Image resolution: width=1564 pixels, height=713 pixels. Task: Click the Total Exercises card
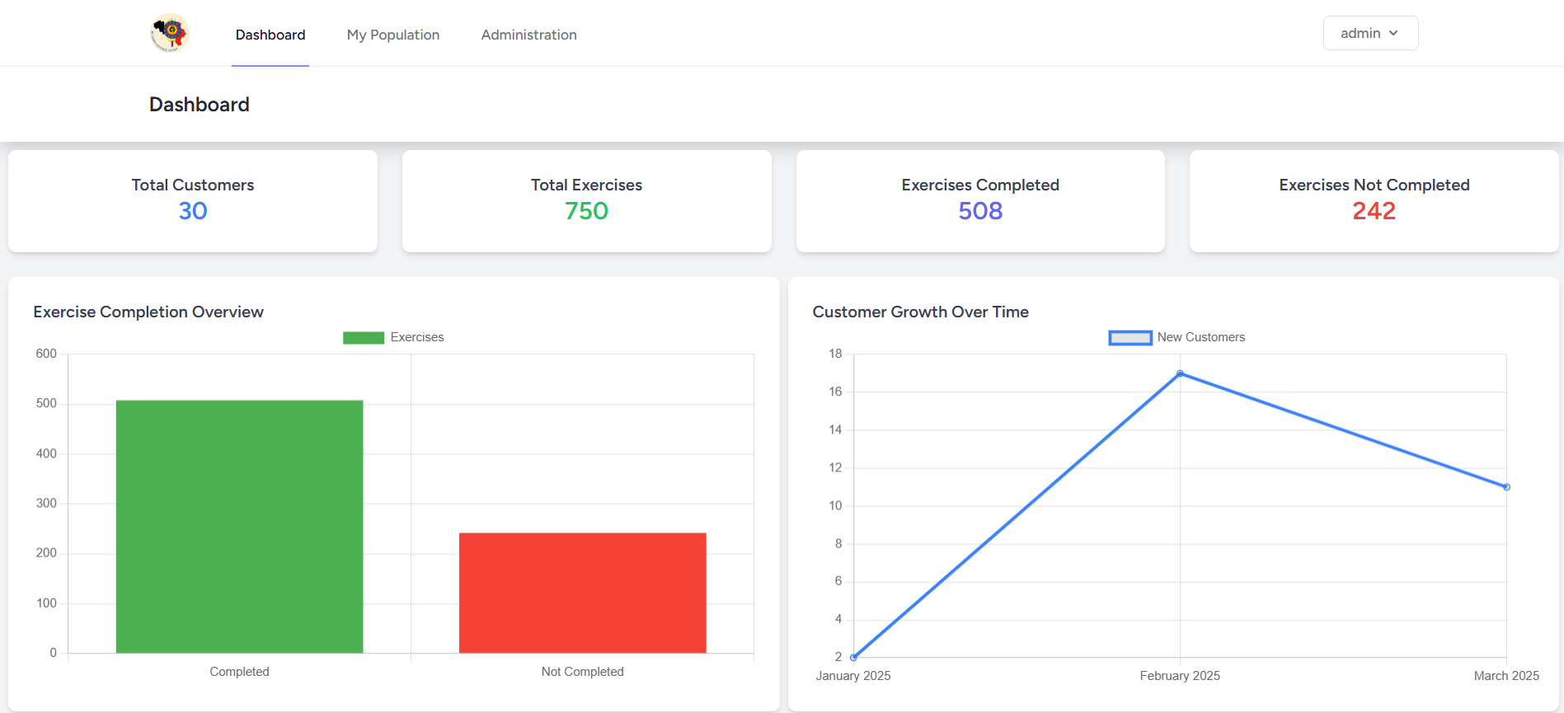coord(586,200)
